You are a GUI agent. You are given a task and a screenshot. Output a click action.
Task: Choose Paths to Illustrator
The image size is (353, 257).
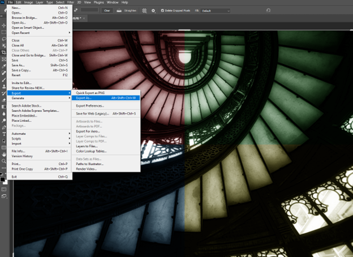(x=106, y=164)
